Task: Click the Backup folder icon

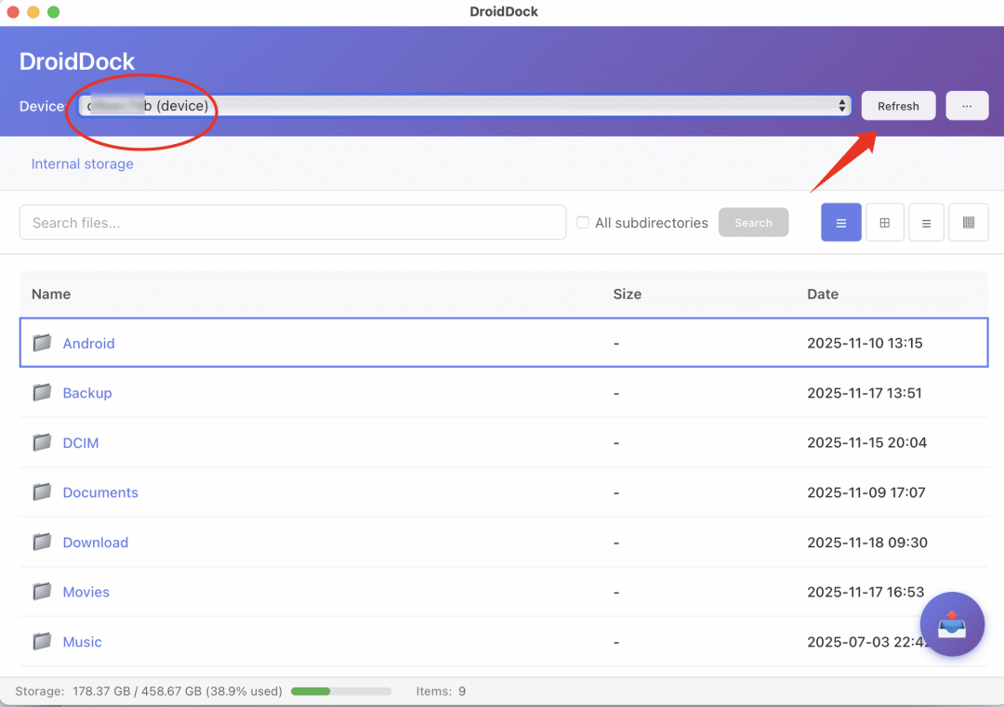Action: point(42,392)
